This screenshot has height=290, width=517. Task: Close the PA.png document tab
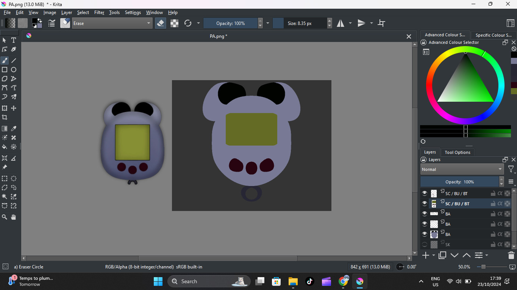pos(409,36)
